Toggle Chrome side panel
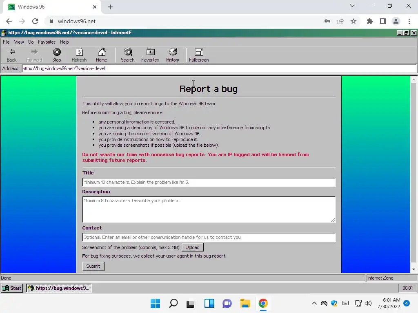Image resolution: width=418 pixels, height=313 pixels. click(383, 21)
